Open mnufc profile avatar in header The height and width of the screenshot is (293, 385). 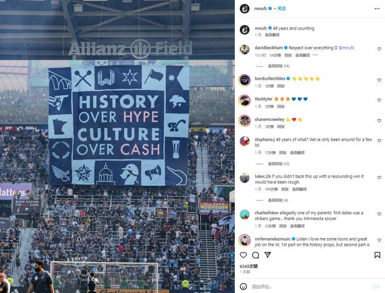(x=245, y=9)
